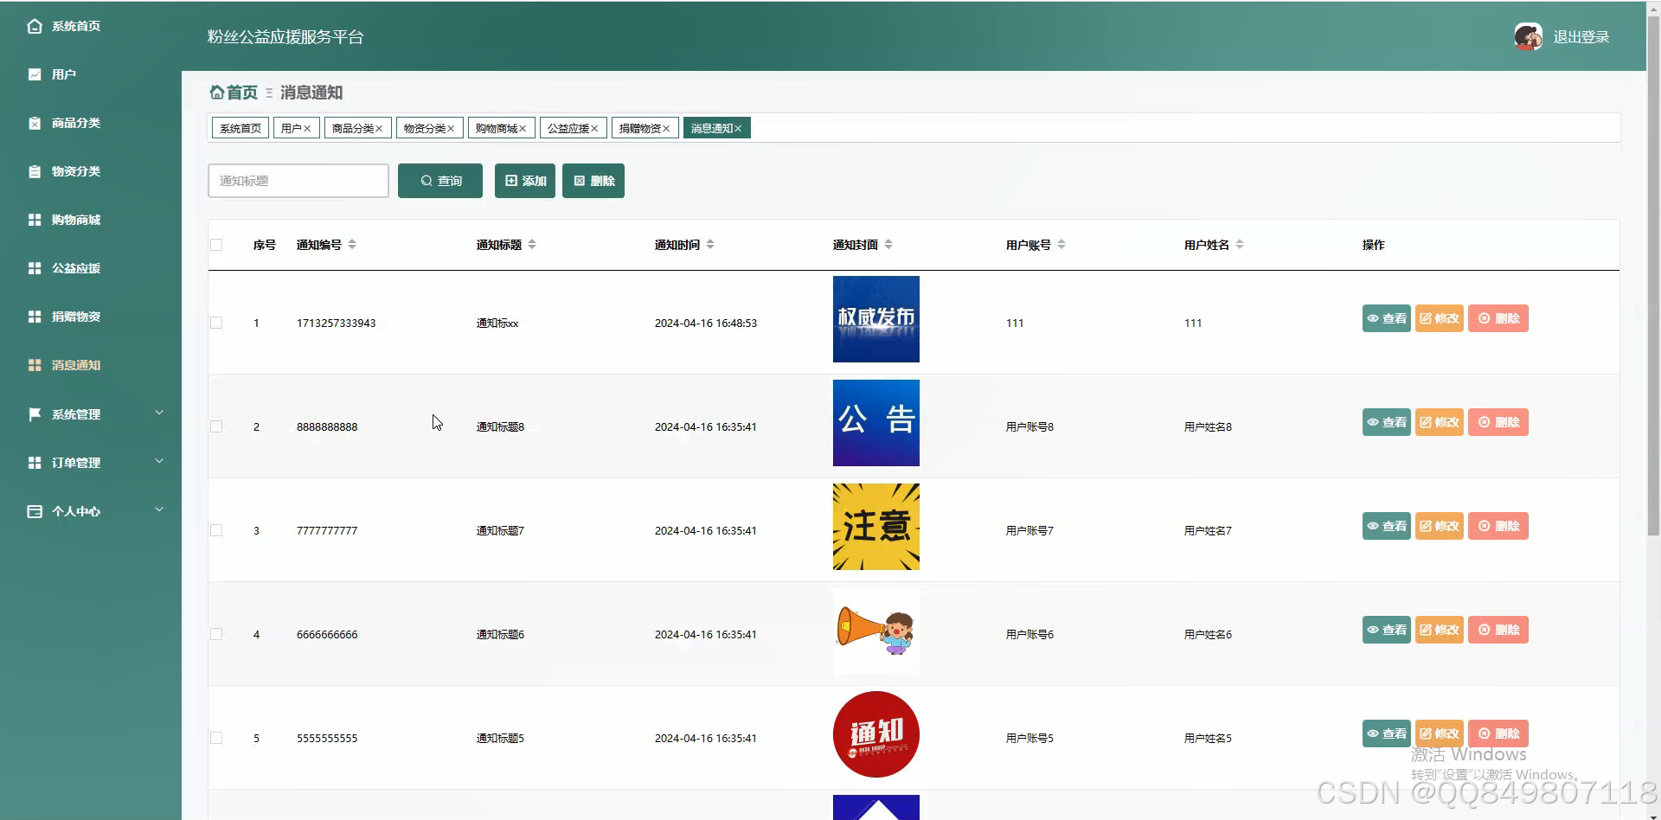This screenshot has height=820, width=1661.
Task: Open the 公告 cover thumbnail
Action: coord(876,423)
